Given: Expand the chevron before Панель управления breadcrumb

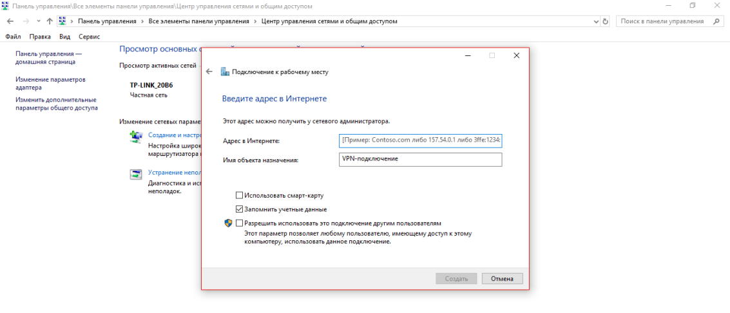Looking at the screenshot, I should point(72,21).
